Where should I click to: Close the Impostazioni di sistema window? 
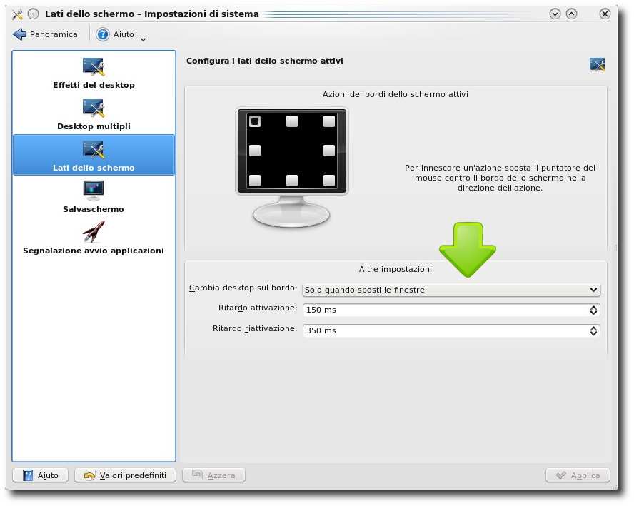pyautogui.click(x=605, y=14)
